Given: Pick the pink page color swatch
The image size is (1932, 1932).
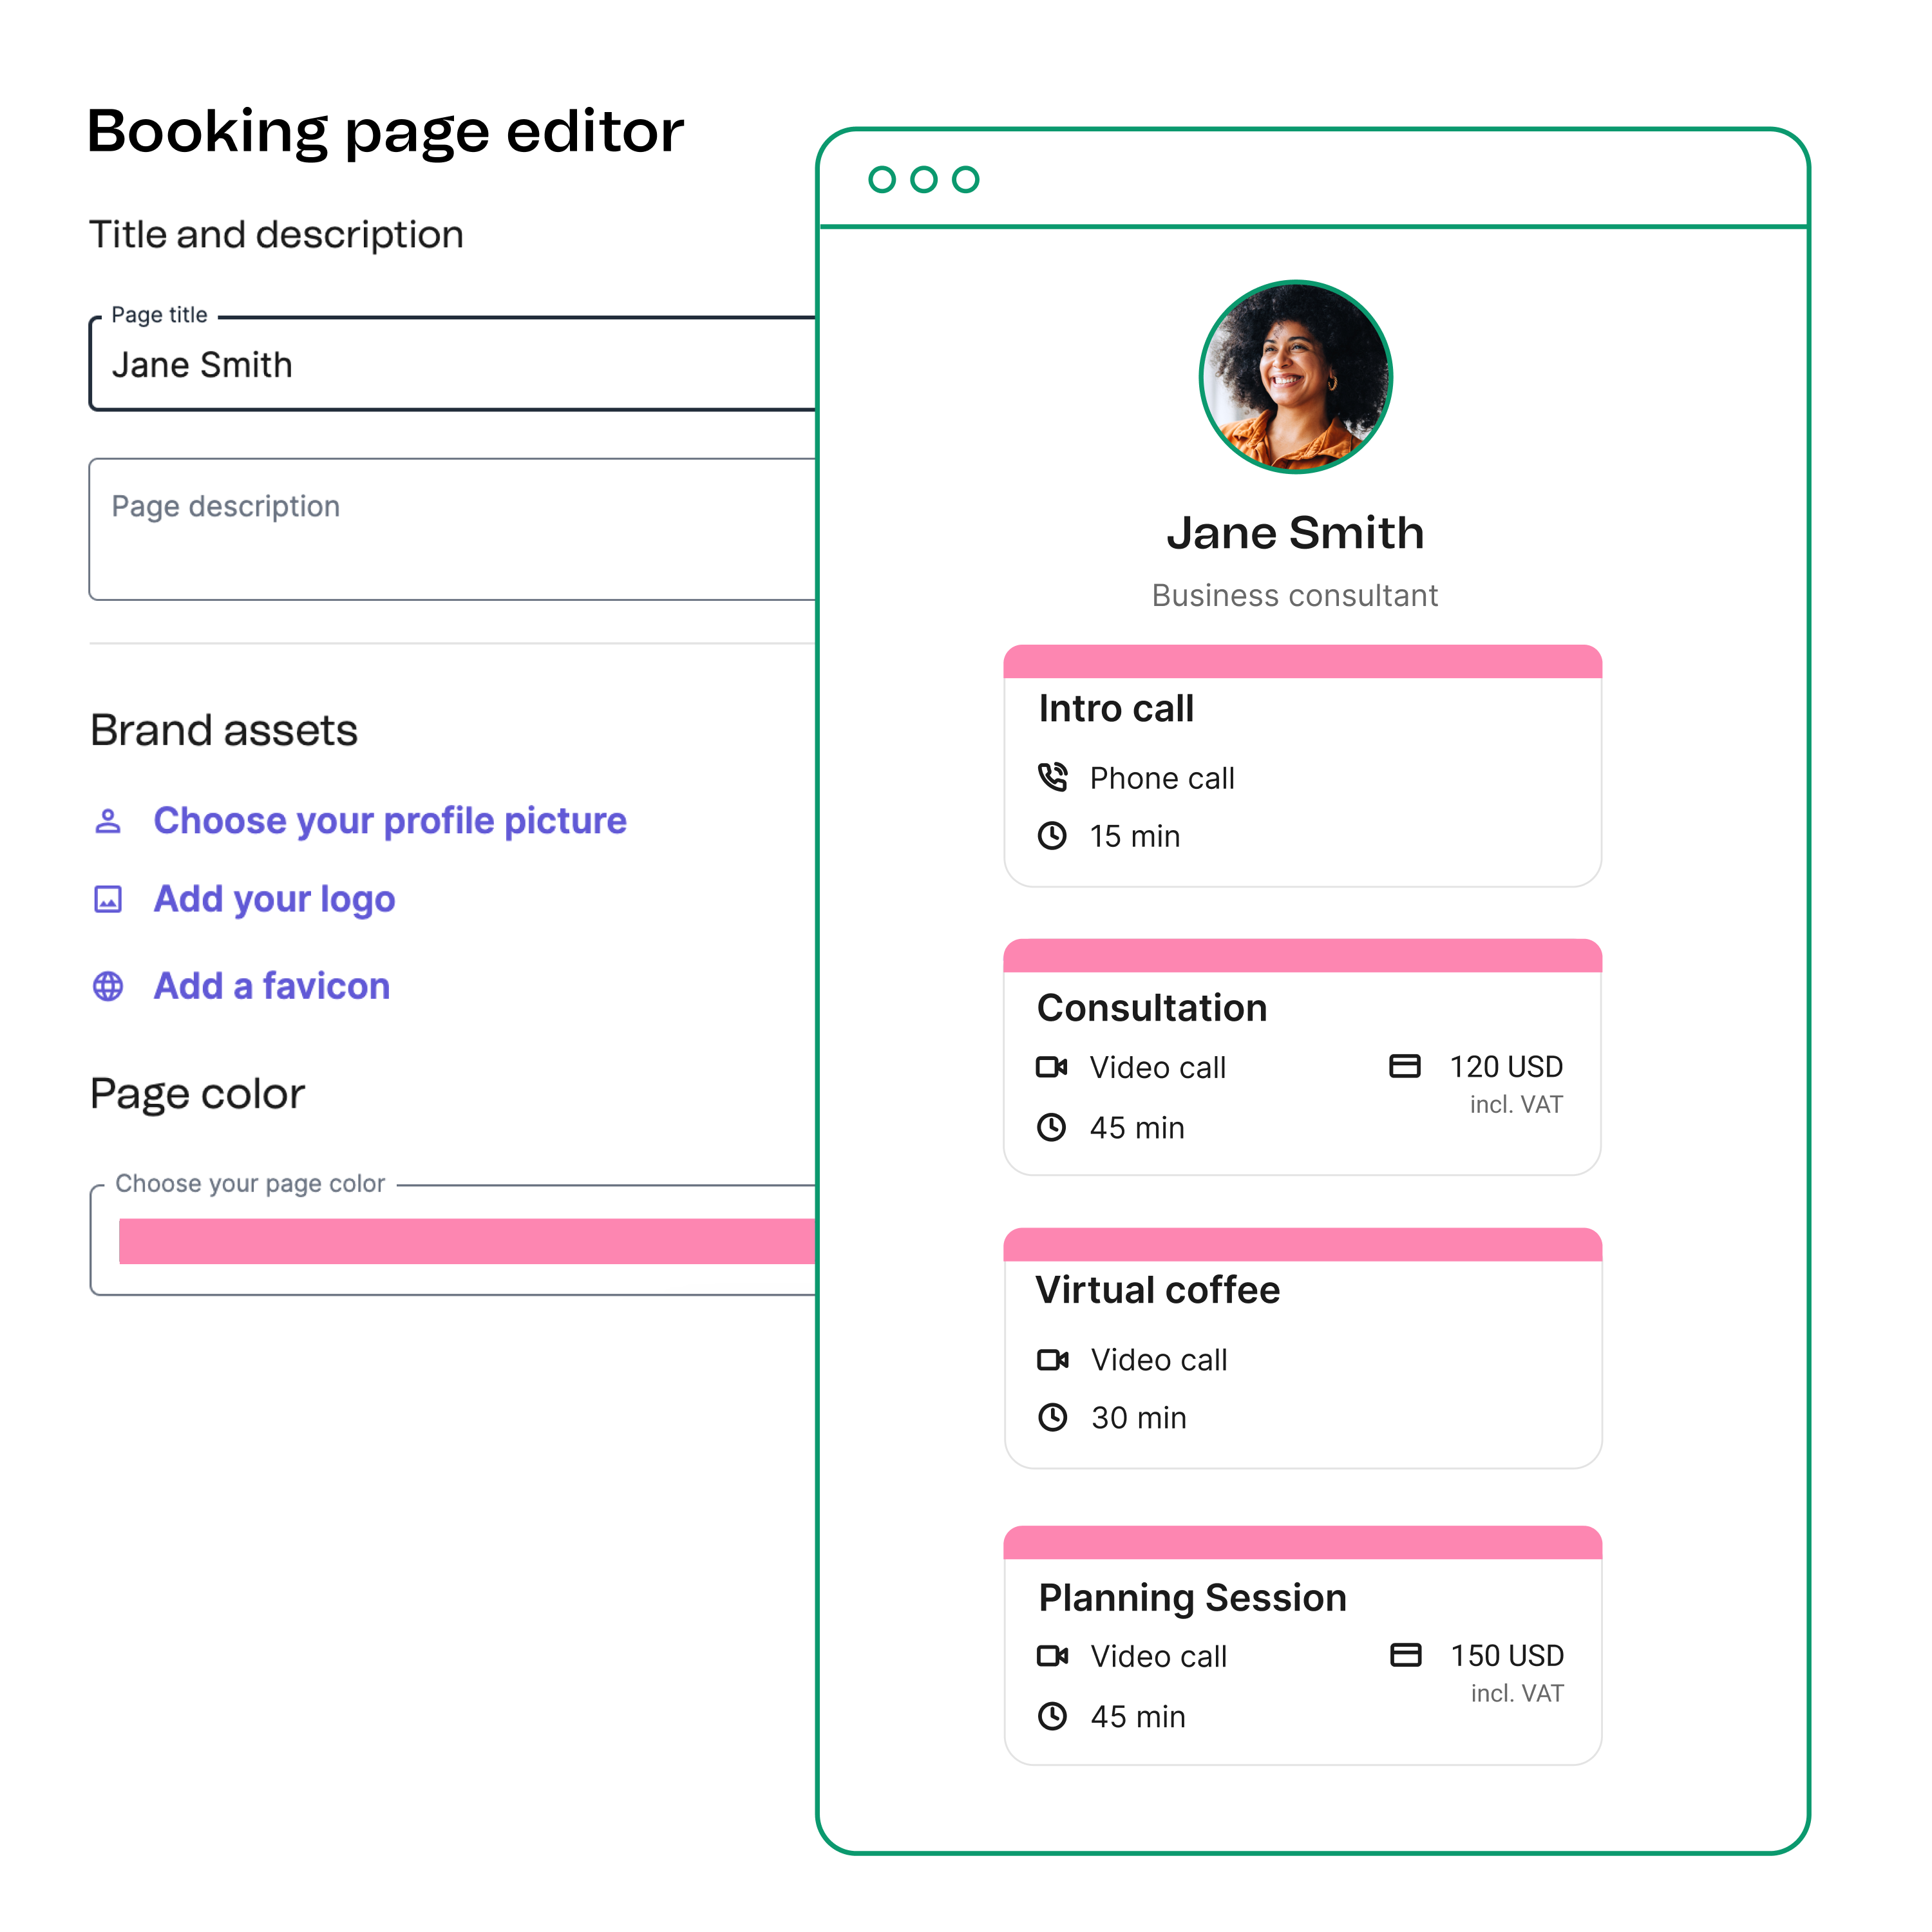Looking at the screenshot, I should 467,1241.
